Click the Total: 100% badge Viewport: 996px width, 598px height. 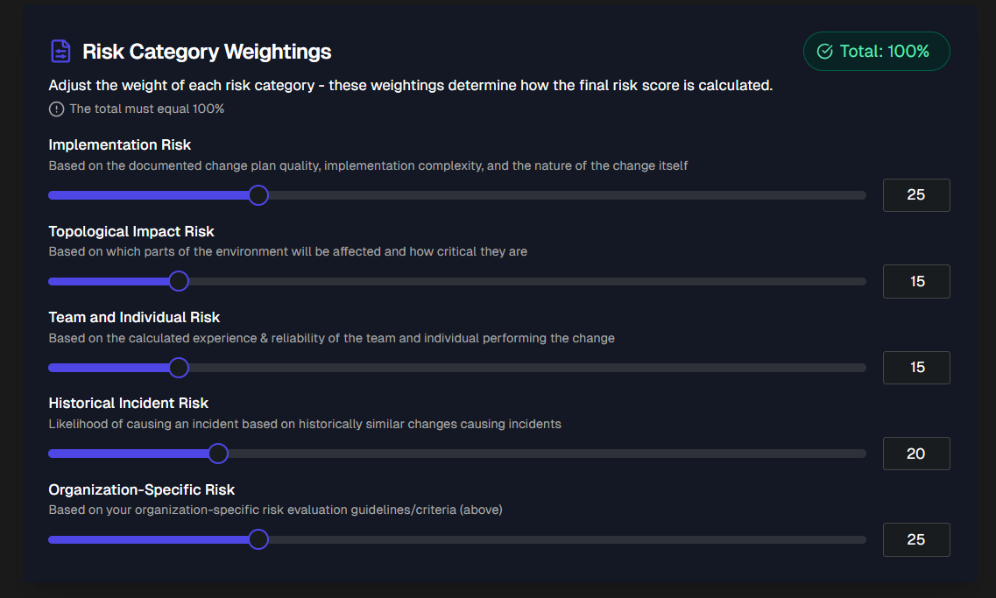click(x=876, y=51)
